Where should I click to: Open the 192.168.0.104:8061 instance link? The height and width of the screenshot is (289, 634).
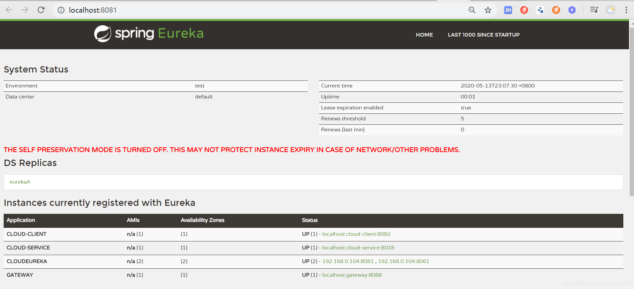[404, 261]
